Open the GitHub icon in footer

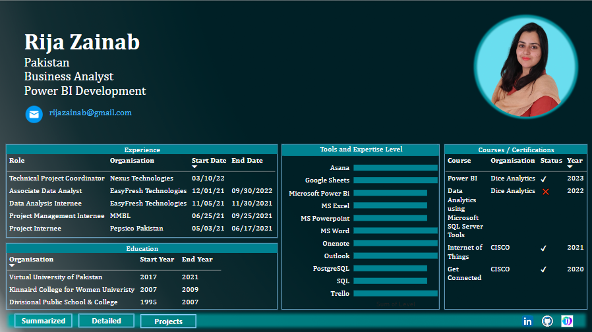[x=547, y=321]
